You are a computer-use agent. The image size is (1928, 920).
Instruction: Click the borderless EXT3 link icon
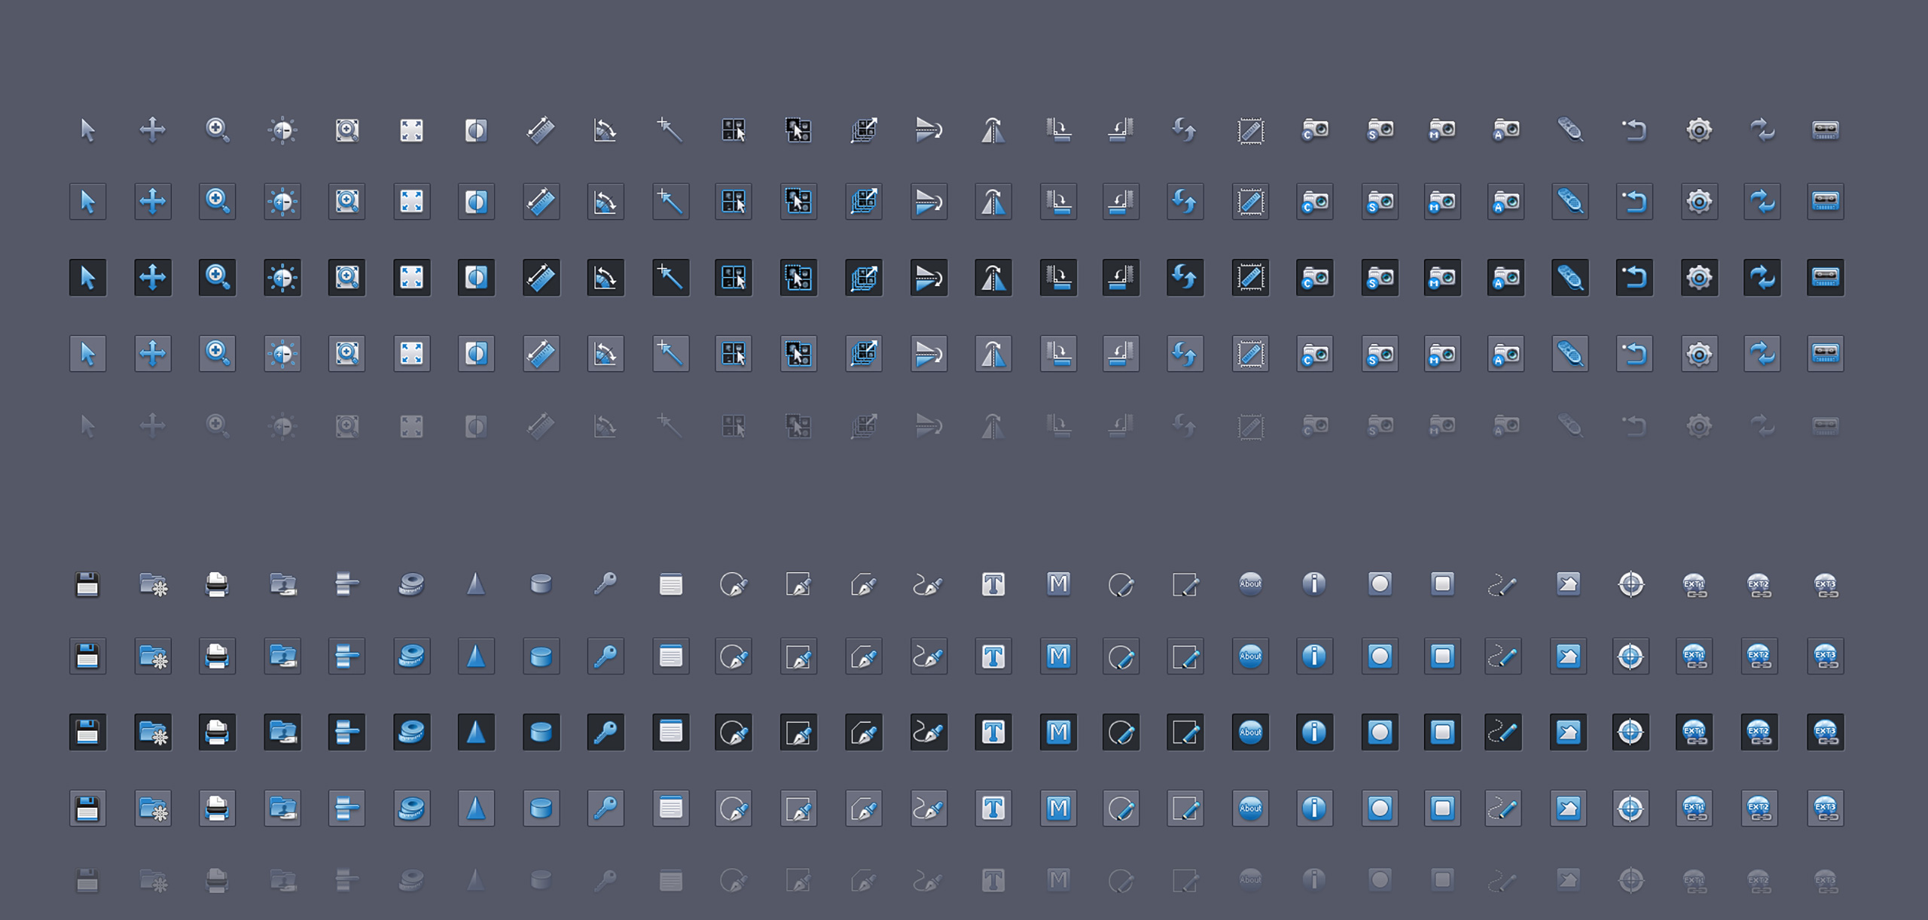click(x=1825, y=586)
